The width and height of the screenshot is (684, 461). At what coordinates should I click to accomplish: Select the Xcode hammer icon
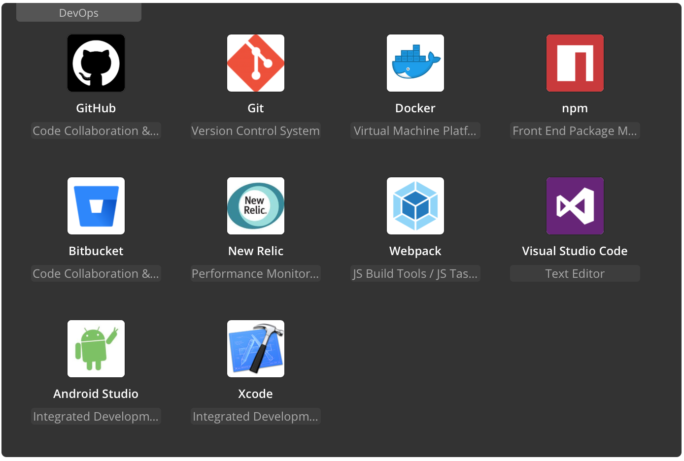256,349
